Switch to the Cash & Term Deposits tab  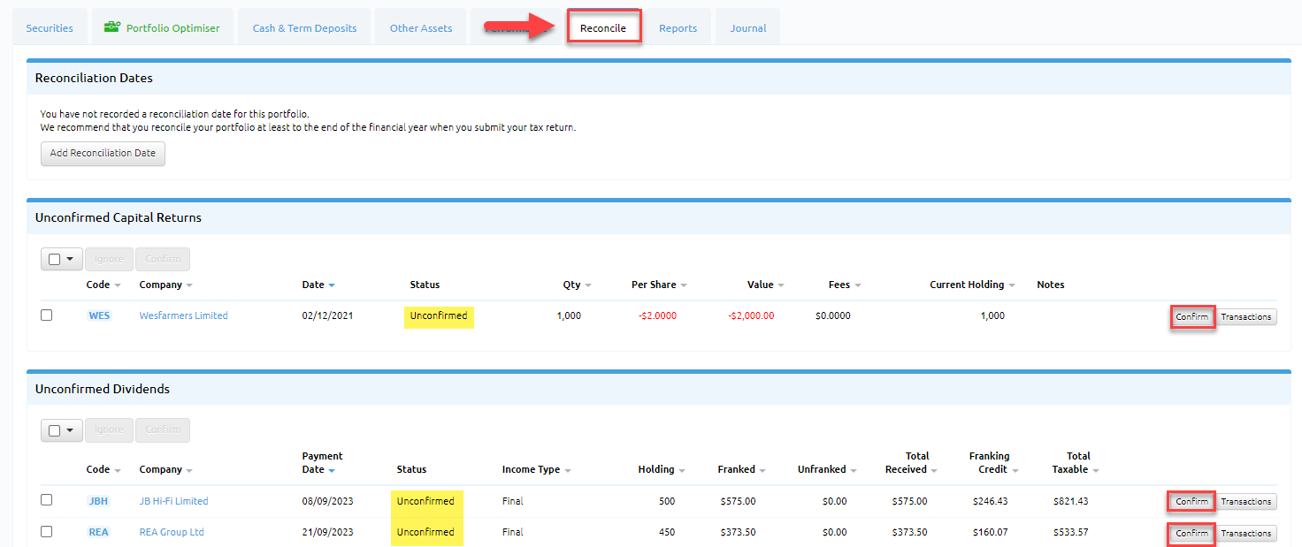point(304,28)
